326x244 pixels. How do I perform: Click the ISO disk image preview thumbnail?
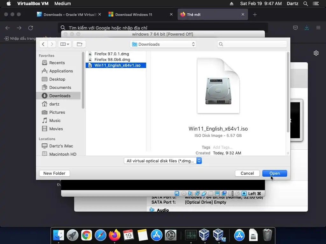(x=218, y=86)
